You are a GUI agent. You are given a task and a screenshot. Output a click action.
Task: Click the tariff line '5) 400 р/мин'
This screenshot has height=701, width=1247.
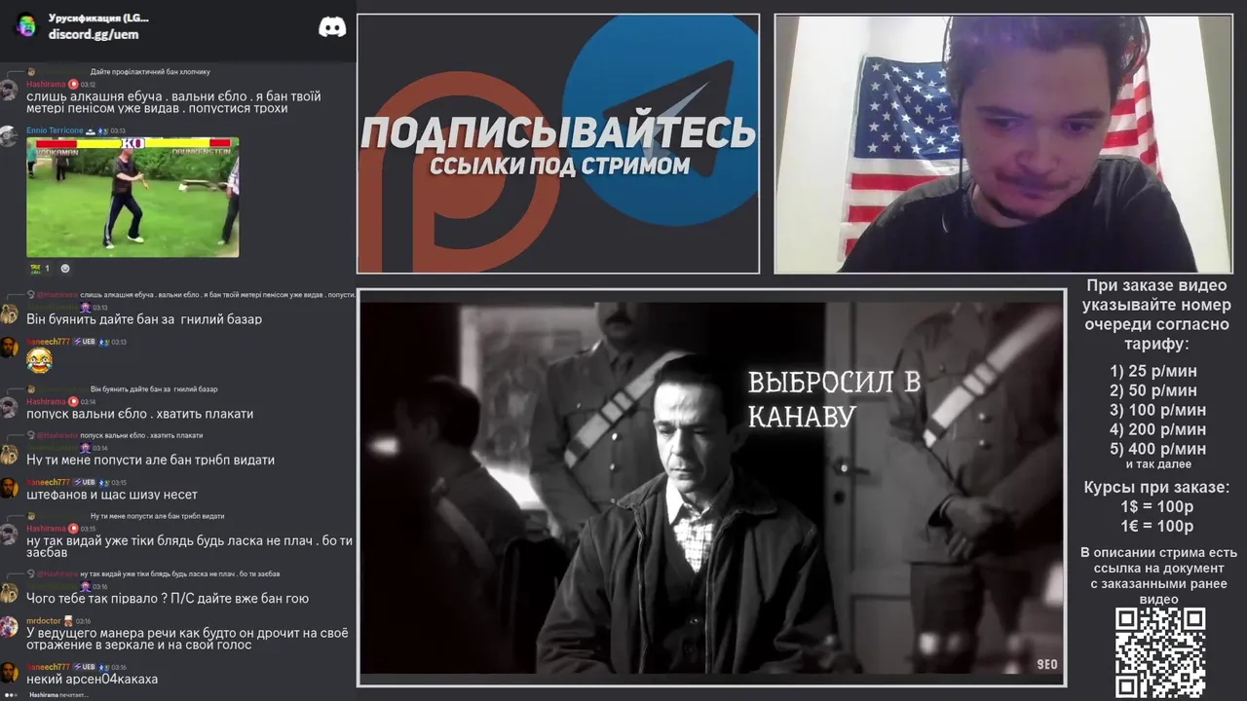(x=1158, y=449)
